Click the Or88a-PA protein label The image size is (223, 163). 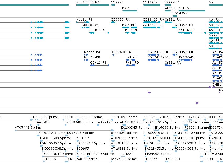pyautogui.click(x=173, y=63)
